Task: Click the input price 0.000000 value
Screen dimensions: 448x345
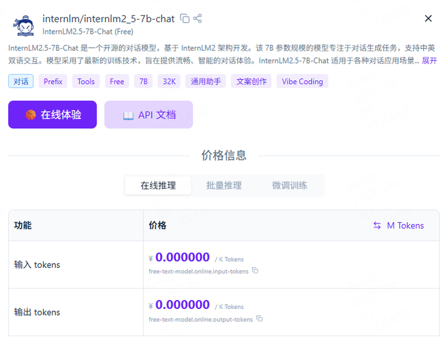Action: coord(182,257)
